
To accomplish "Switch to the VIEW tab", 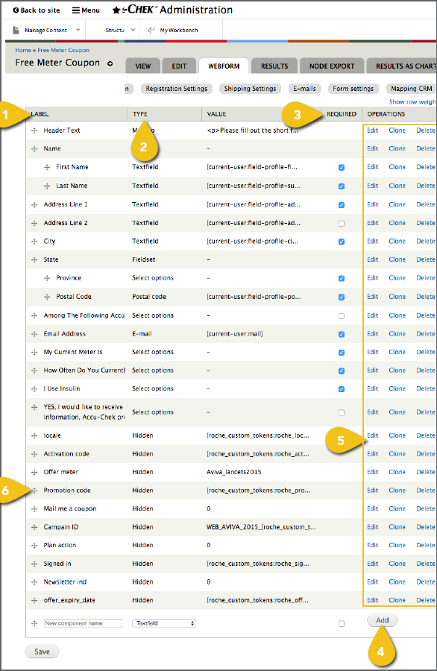I will pos(143,66).
